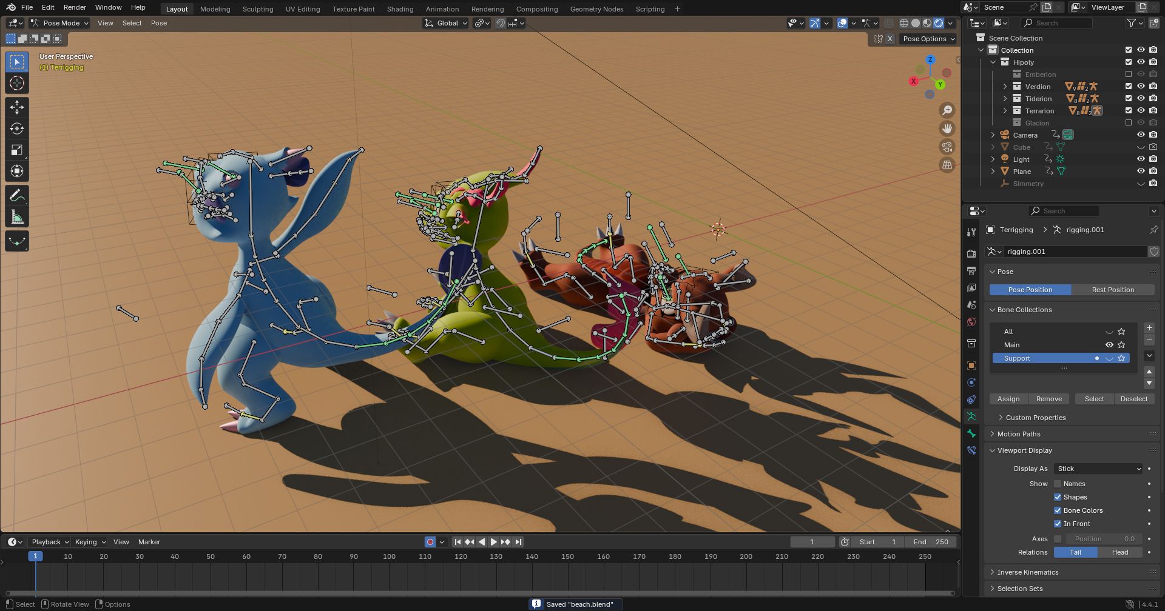The image size is (1165, 611).
Task: Open the Display As Stick dropdown
Action: (x=1099, y=469)
